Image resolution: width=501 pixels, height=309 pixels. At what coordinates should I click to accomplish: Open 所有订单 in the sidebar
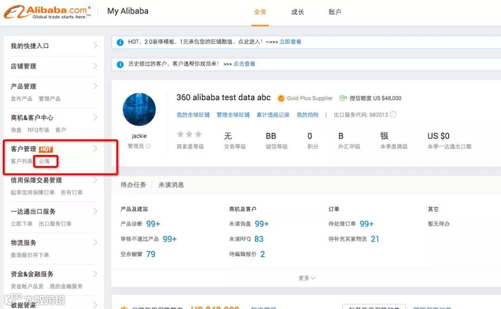71,193
